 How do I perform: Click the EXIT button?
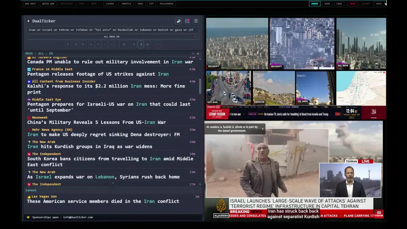379,4
